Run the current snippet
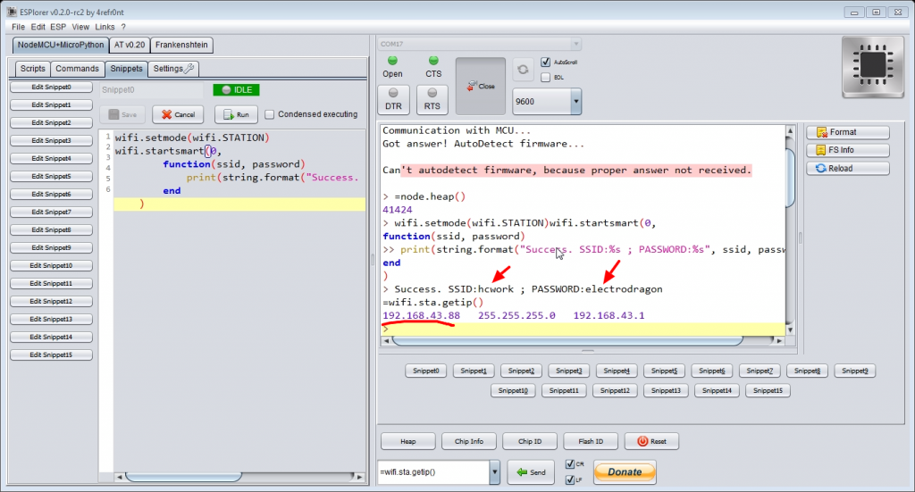915x492 pixels. (236, 115)
